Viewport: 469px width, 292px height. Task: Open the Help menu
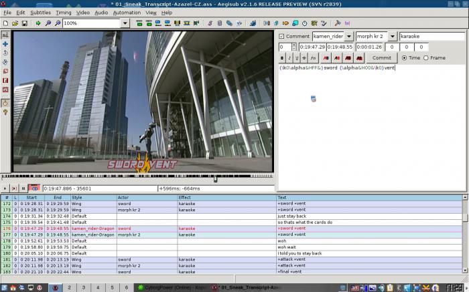pos(167,13)
